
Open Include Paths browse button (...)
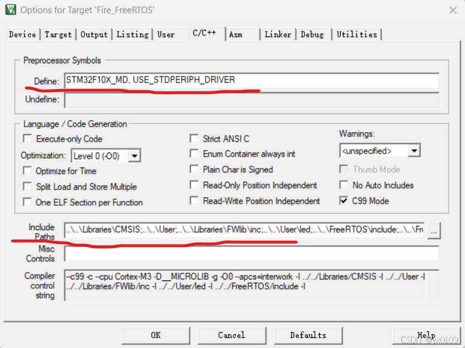(434, 231)
